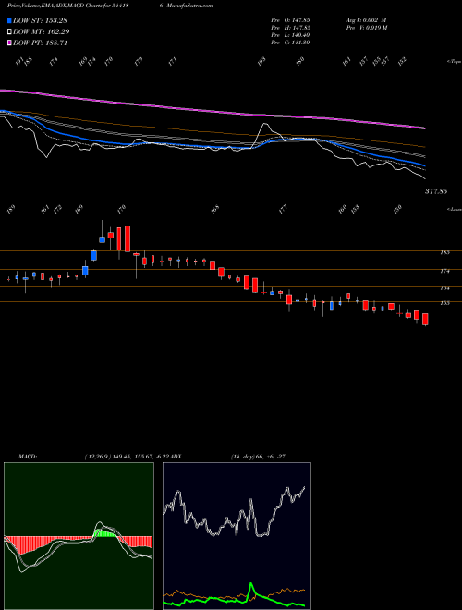Click the 152 high label in top row
Image resolution: width=462 pixels, height=610 pixels.
[x=402, y=61]
